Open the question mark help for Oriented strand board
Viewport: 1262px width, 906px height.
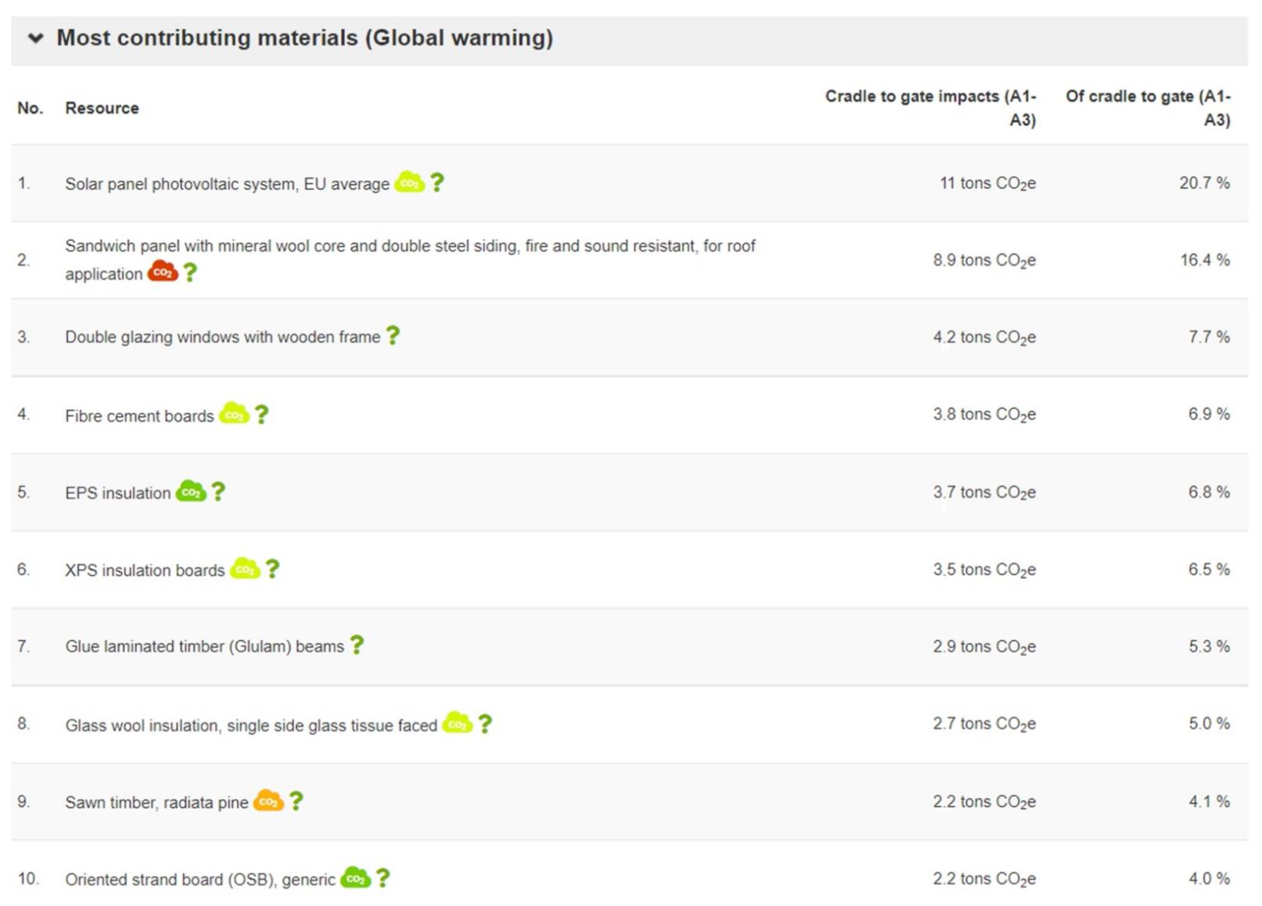coord(383,878)
